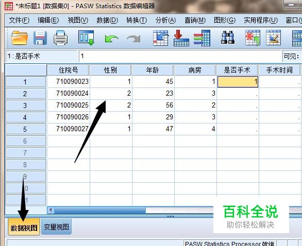302x246 pixels.
Task: Redo action with gray arrow
Action: tap(133, 39)
